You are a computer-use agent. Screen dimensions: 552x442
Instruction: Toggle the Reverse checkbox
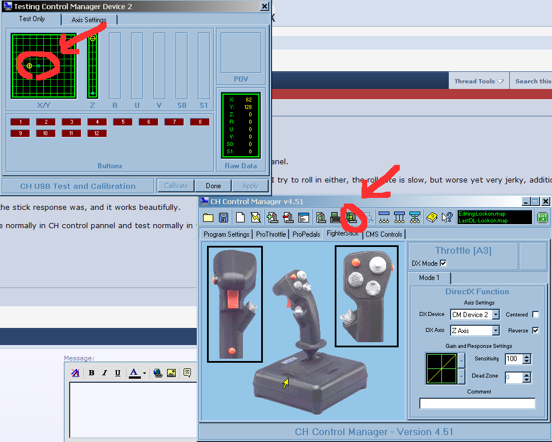(535, 330)
